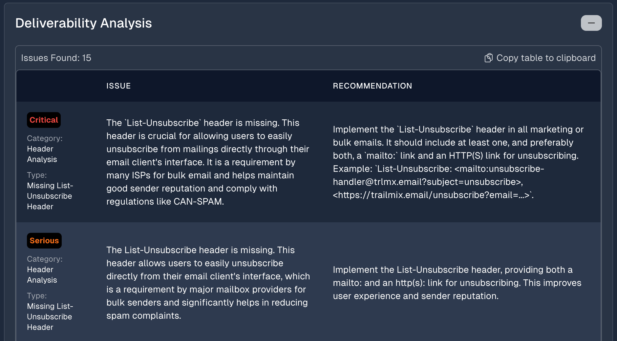
Task: Click the Type label in critical row
Action: point(37,175)
